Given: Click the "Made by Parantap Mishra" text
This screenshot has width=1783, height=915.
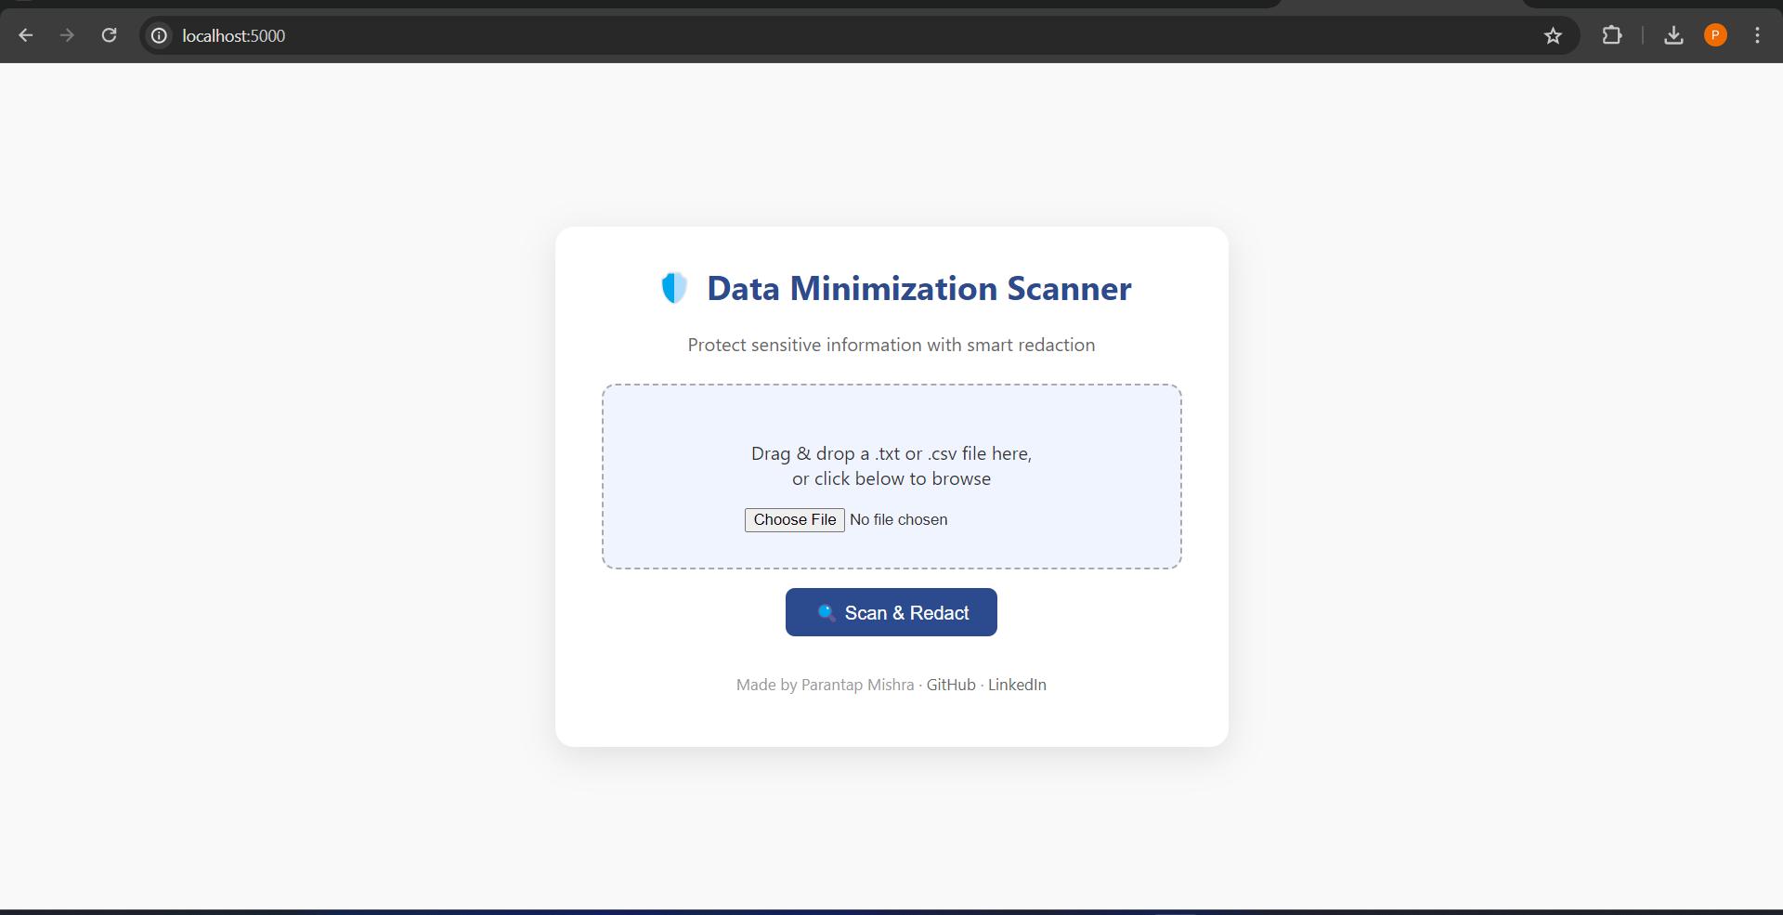Looking at the screenshot, I should click(825, 685).
